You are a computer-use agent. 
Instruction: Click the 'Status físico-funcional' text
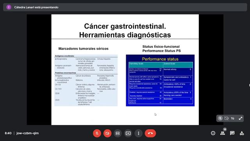coord(161,47)
